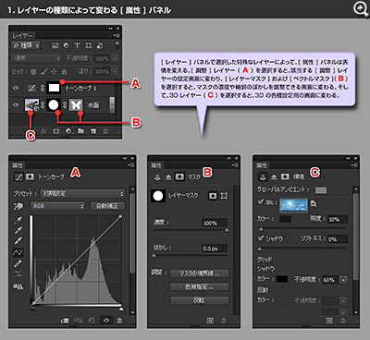Image resolution: width=370 pixels, height=340 pixels.
Task: Click the lock all padlock icon
Action: (x=64, y=71)
